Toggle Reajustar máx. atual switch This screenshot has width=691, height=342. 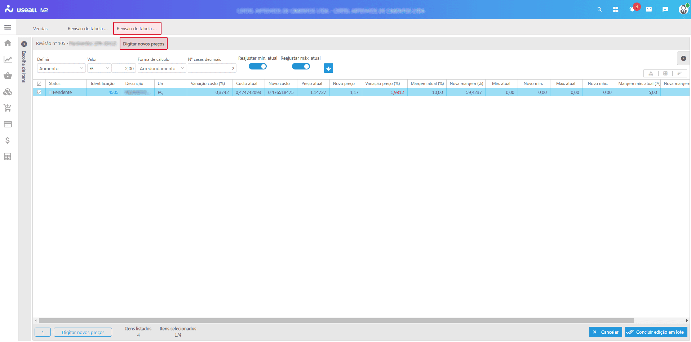click(301, 66)
